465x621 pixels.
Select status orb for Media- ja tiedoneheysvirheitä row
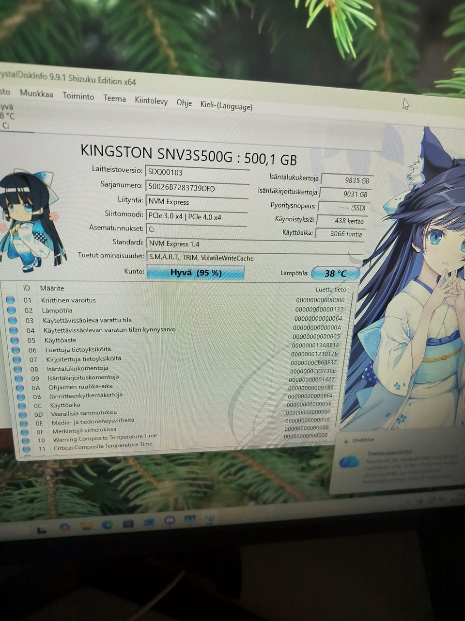coord(24,424)
